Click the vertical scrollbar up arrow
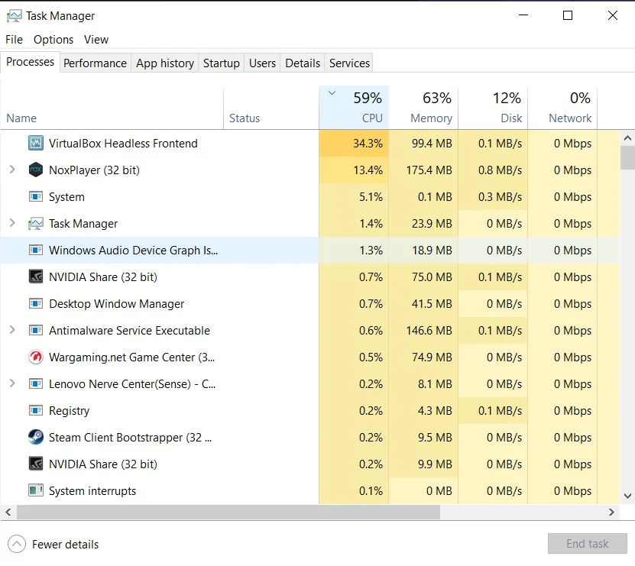635x566 pixels. click(627, 138)
